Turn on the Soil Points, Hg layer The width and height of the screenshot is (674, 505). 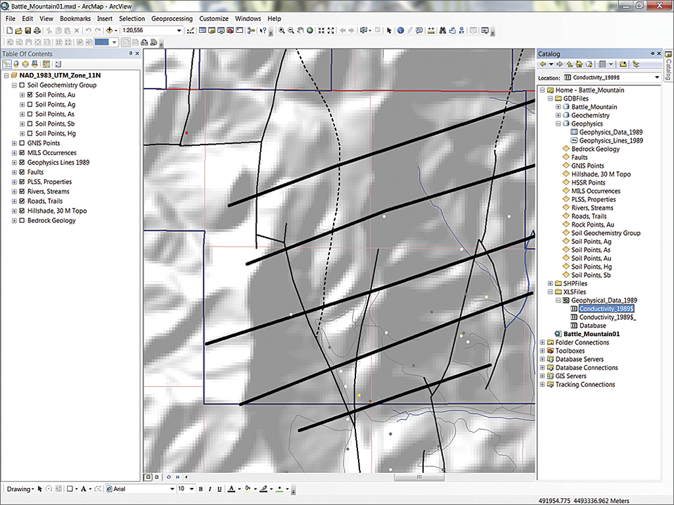click(x=30, y=133)
